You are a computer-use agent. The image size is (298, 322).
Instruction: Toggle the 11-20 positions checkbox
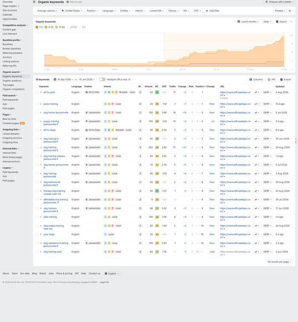coord(56,27)
